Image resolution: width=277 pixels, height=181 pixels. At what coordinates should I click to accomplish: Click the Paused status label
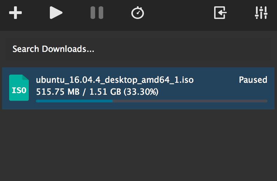click(x=253, y=80)
